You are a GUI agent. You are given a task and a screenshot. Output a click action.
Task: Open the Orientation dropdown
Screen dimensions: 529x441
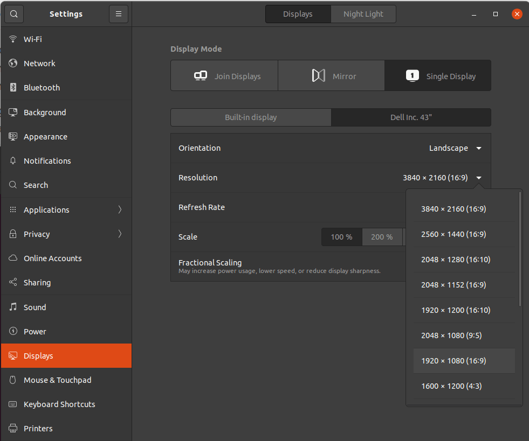click(456, 148)
